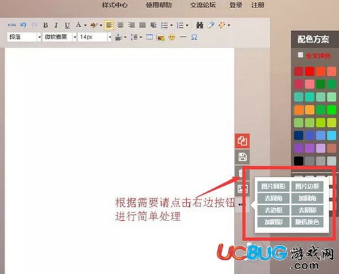This screenshot has width=339, height=274.
Task: Open 样式中心 in the top navigation
Action: tap(115, 5)
